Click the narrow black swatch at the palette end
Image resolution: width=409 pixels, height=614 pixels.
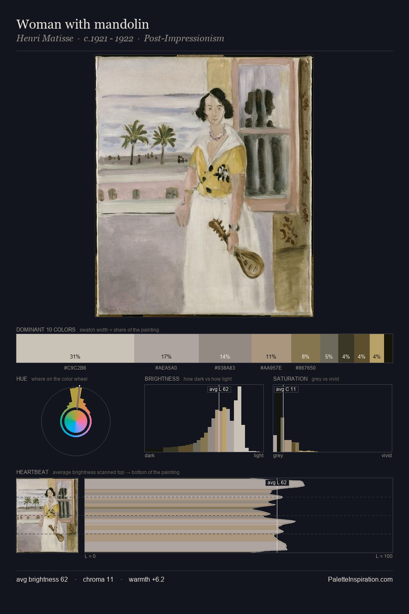(389, 348)
